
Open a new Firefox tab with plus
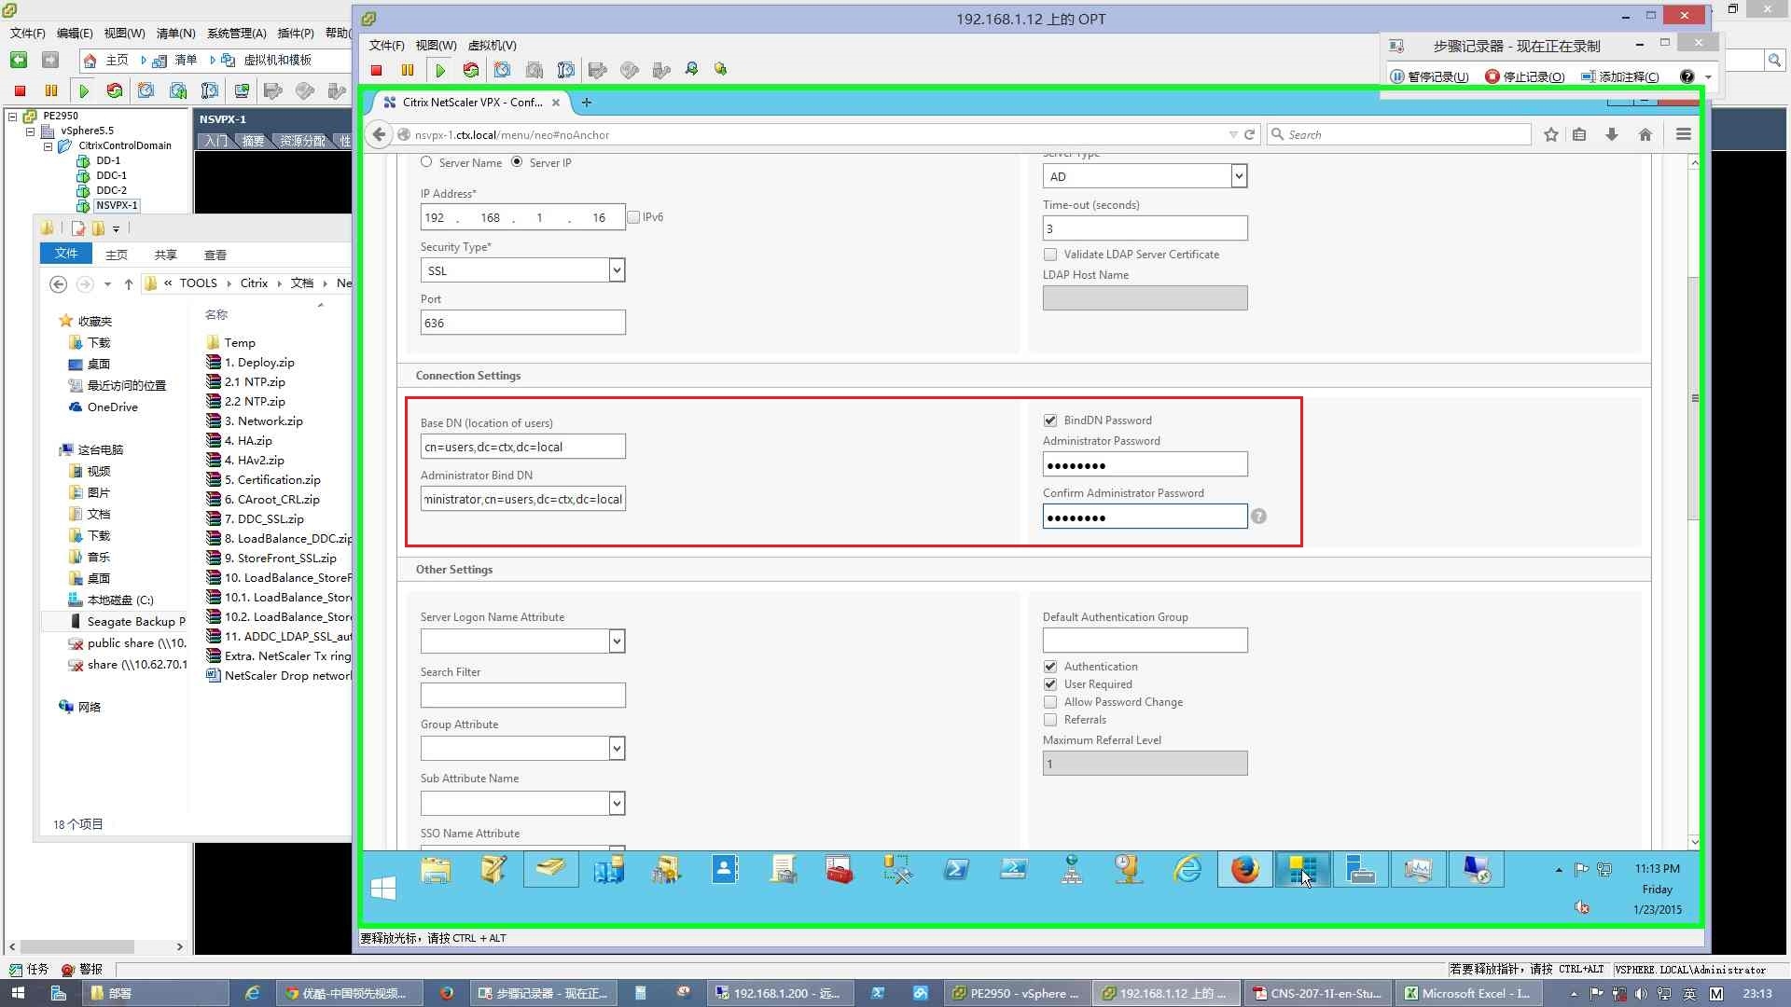(586, 103)
